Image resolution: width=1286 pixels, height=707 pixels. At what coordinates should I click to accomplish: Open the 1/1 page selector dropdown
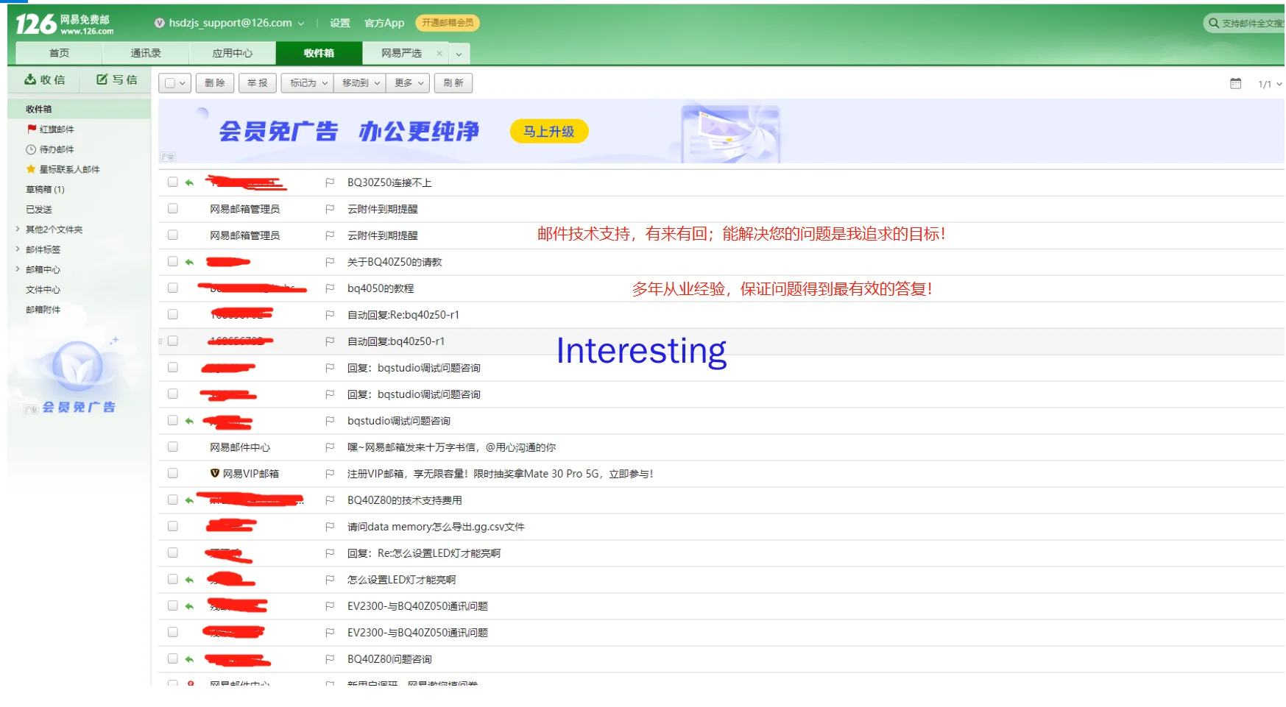pos(1270,84)
